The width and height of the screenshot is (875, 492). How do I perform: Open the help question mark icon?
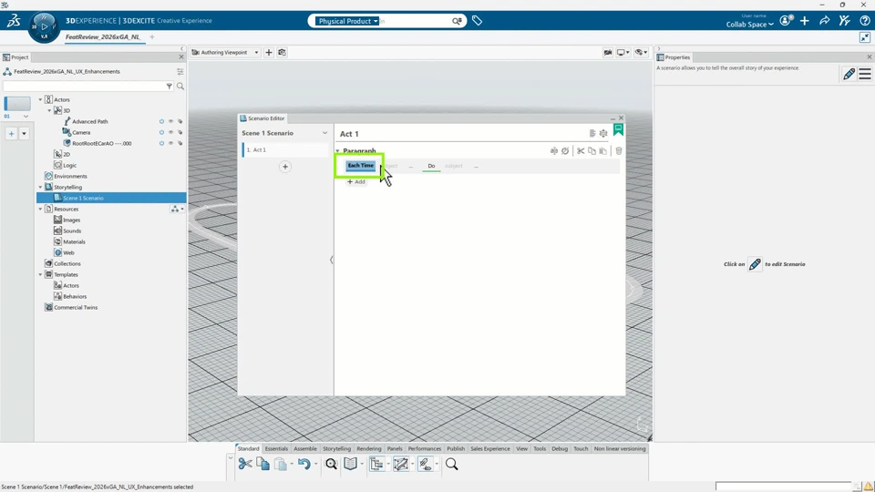click(864, 21)
